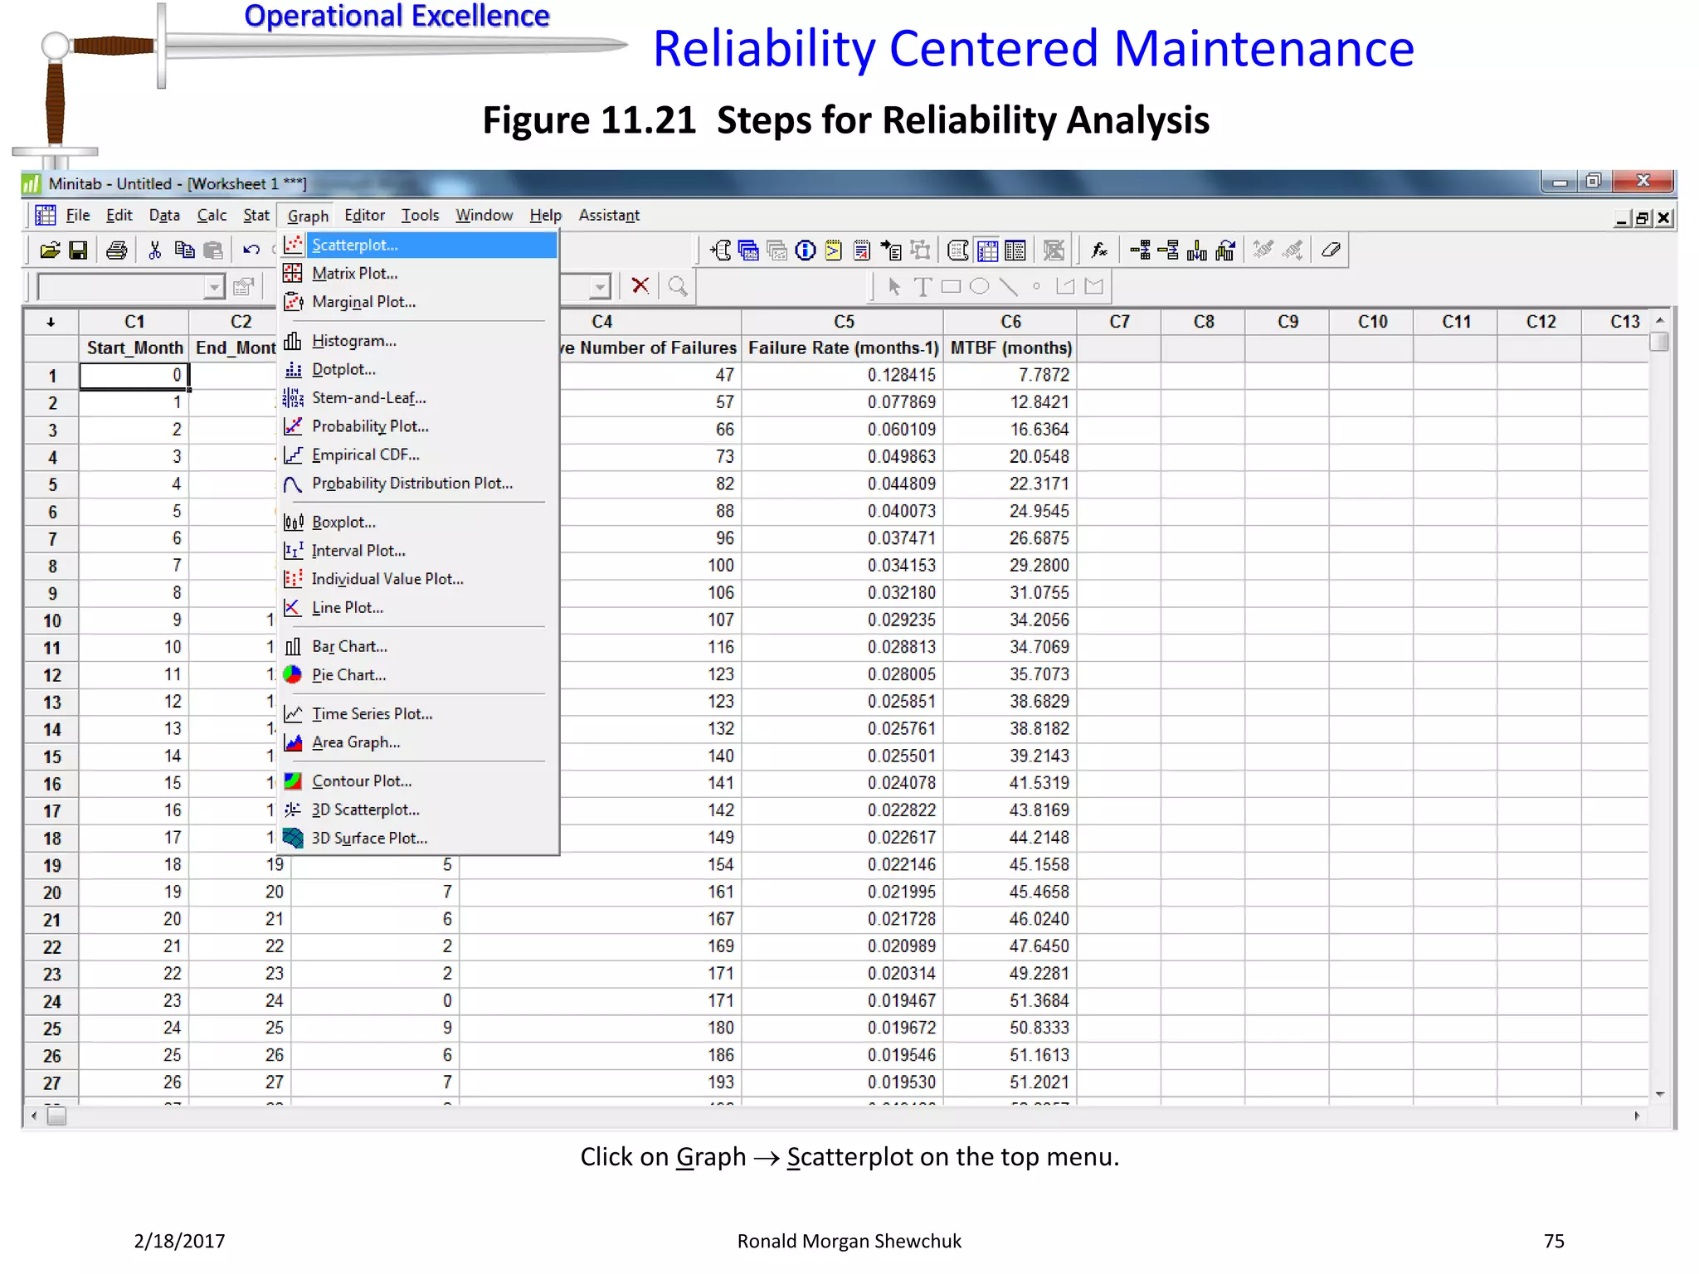This screenshot has width=1699, height=1274.
Task: Click the Copy Cells icon
Action: pyautogui.click(x=184, y=250)
